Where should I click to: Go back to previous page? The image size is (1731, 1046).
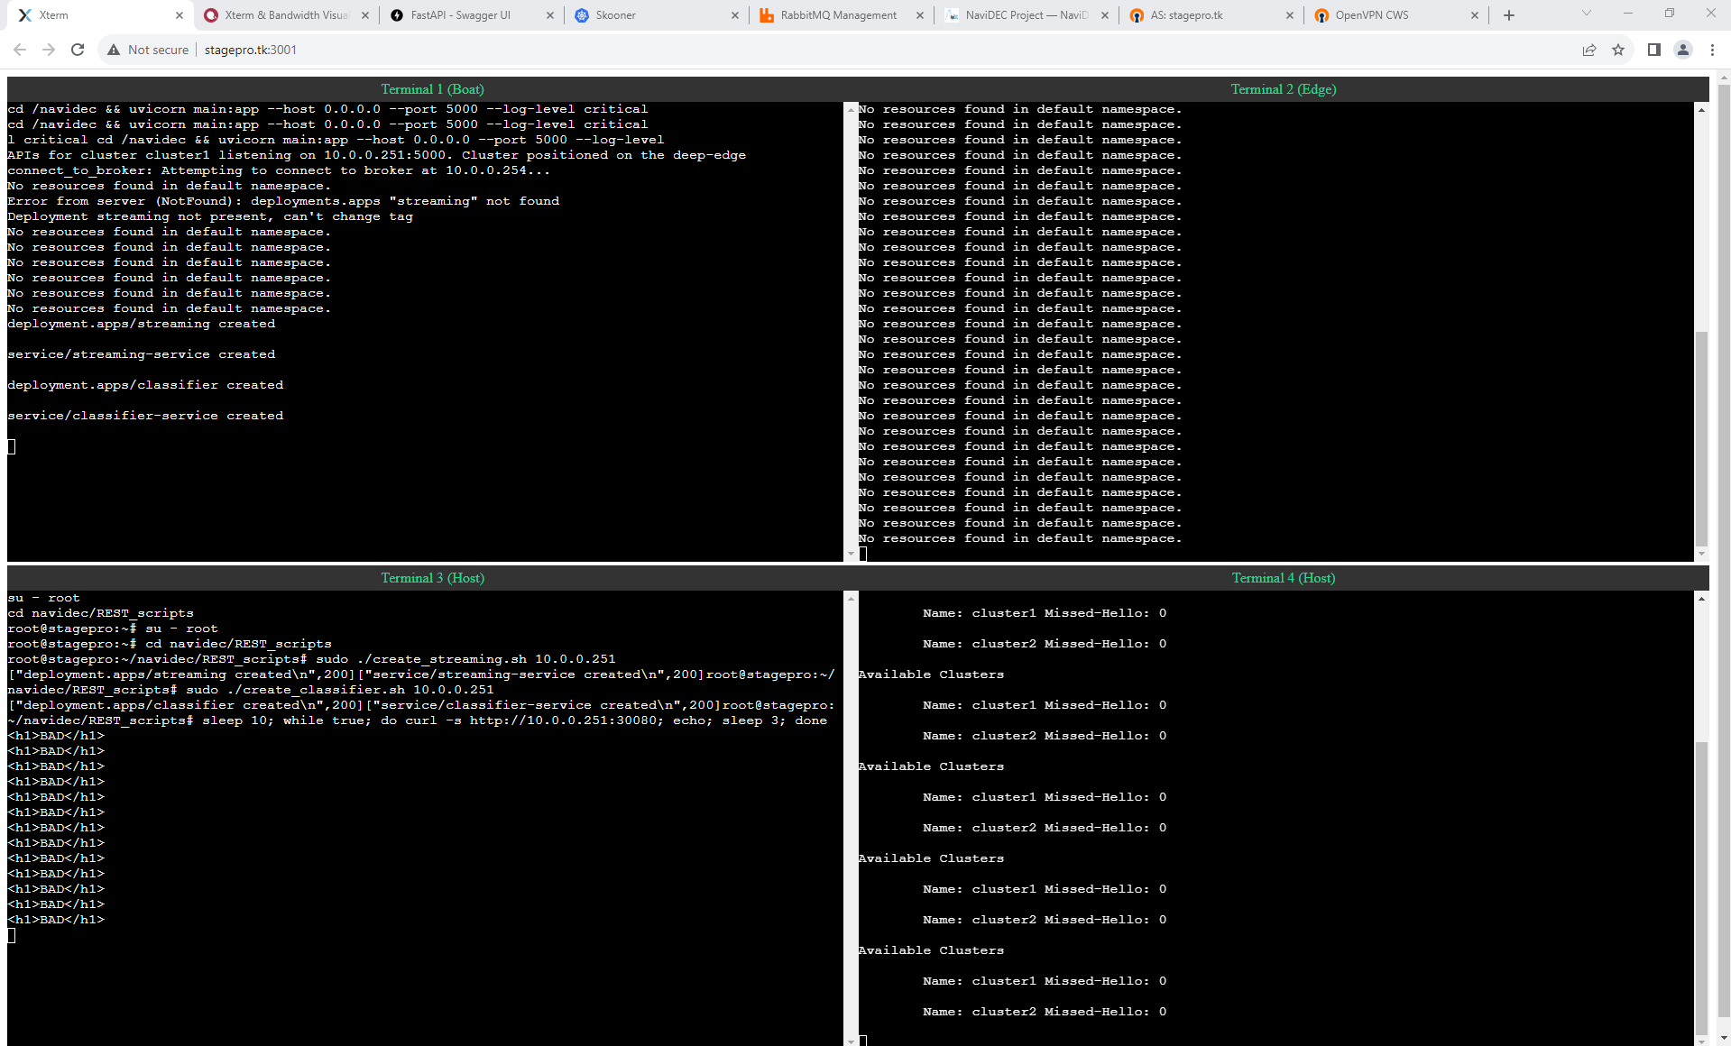coord(20,50)
